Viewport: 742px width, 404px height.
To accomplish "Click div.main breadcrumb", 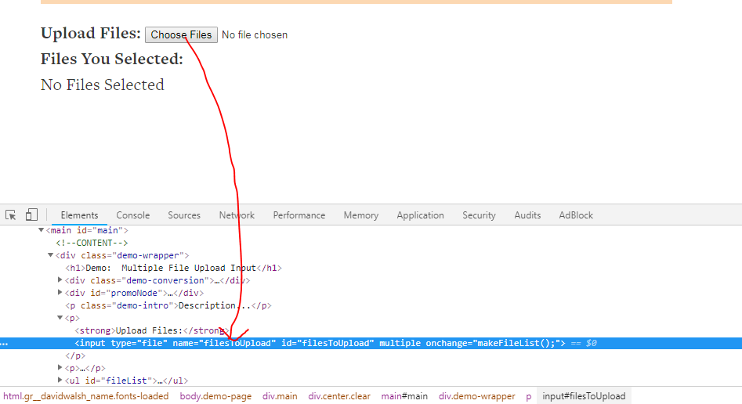I will point(280,396).
